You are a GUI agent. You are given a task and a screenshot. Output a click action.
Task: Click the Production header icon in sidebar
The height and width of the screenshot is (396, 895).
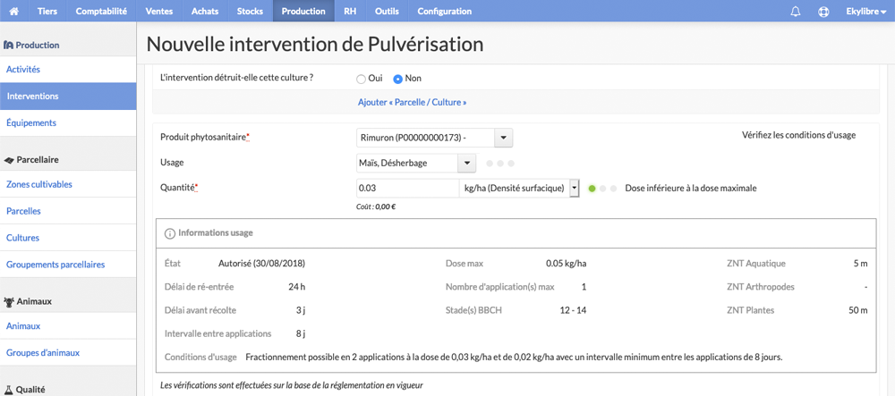tap(9, 45)
